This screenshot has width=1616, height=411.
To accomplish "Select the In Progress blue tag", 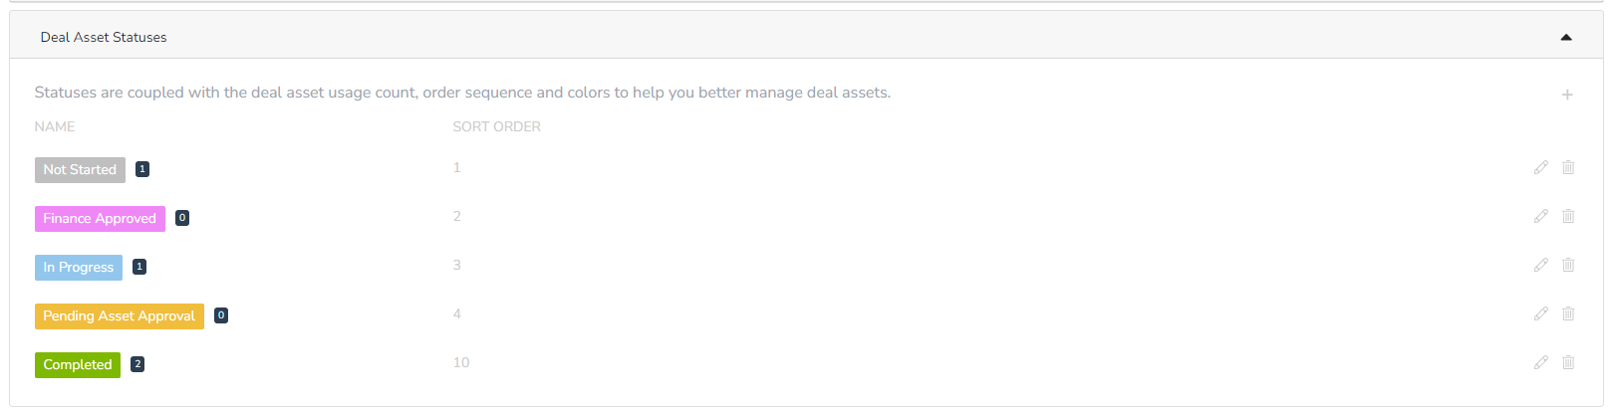I will pos(79,268).
